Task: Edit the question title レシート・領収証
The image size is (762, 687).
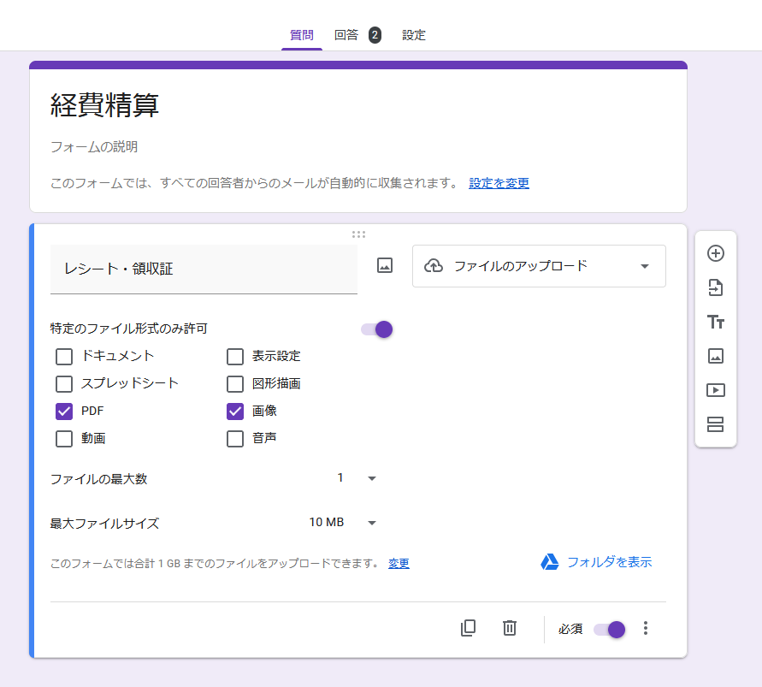Action: (171, 269)
